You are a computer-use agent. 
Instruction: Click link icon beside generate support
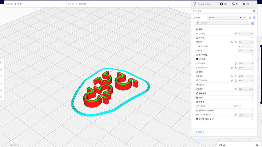point(235,106)
